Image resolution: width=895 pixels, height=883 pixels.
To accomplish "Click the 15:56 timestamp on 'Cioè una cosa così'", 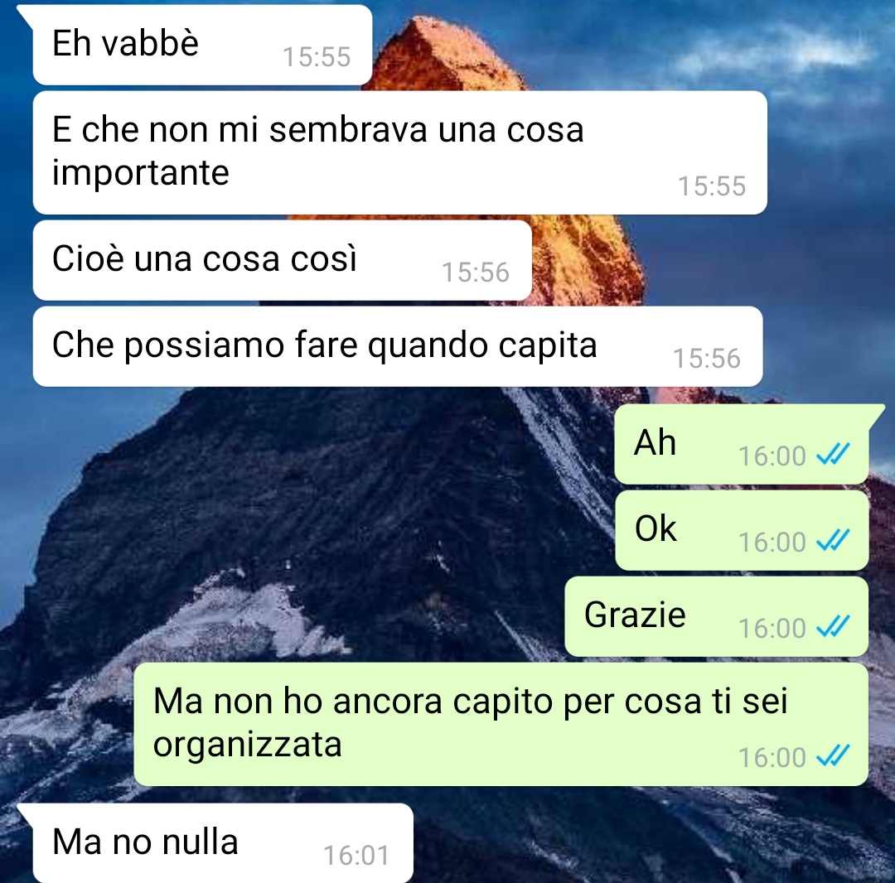I will pyautogui.click(x=476, y=272).
